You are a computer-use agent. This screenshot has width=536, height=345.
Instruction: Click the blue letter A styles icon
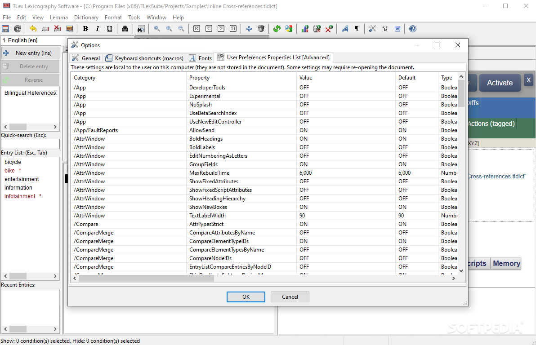(345, 29)
